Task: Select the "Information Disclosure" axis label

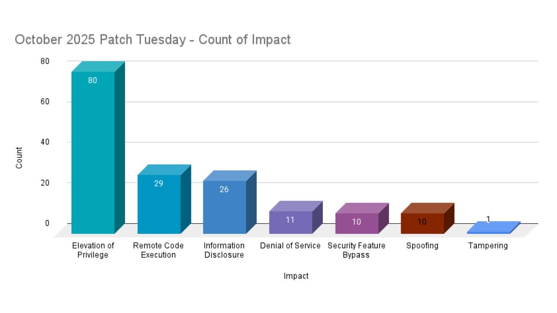Action: pos(224,250)
